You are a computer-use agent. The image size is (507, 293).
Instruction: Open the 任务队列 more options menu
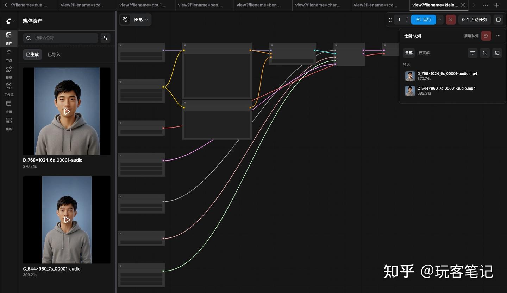[498, 36]
